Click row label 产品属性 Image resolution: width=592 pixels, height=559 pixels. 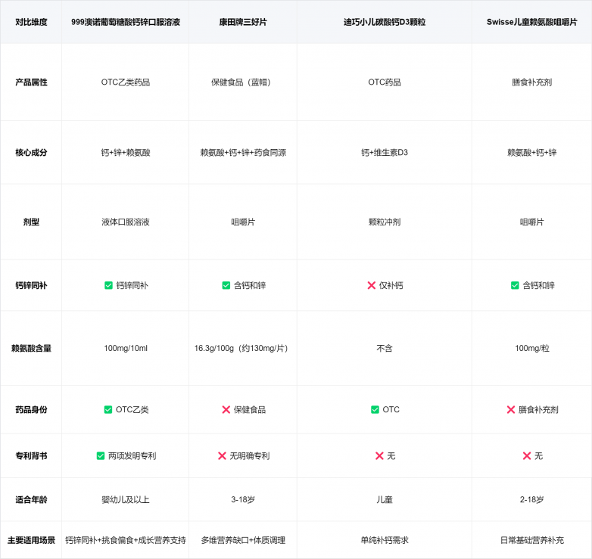point(31,82)
